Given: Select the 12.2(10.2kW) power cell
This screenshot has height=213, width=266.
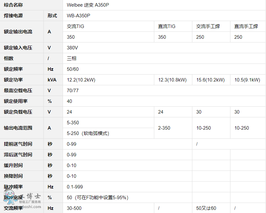Looking at the screenshot, I should click(81, 80).
